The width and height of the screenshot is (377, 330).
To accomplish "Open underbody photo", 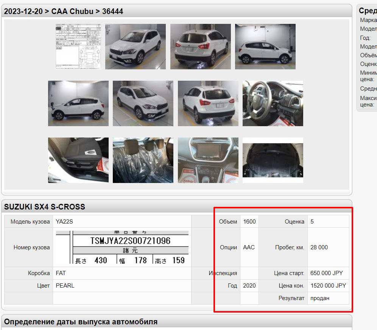I will 273,160.
